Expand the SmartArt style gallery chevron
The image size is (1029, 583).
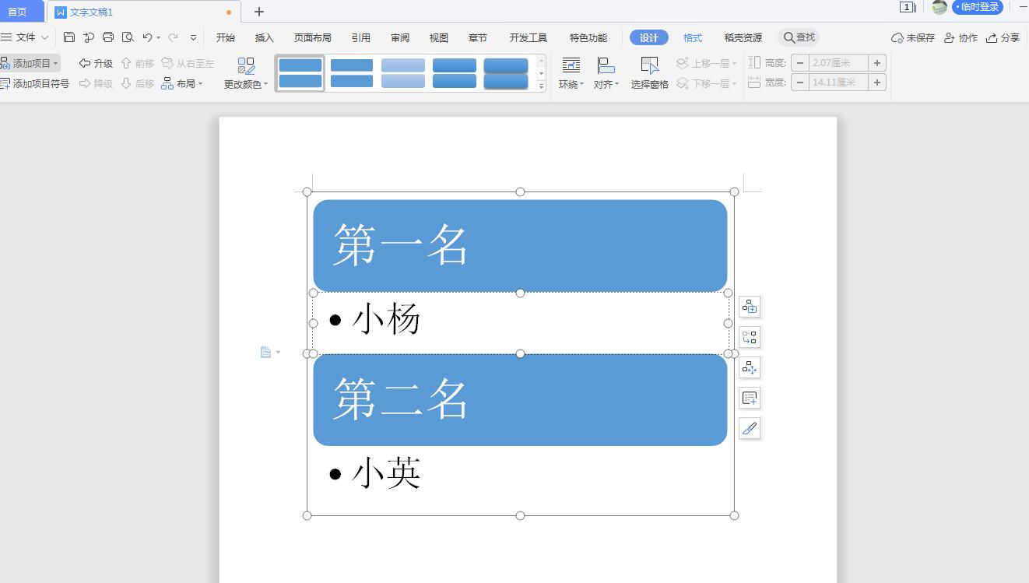point(540,86)
